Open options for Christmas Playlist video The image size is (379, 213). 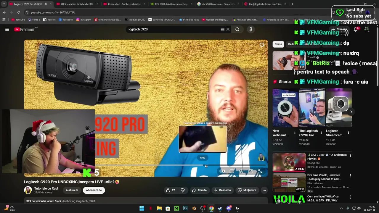click(350, 155)
